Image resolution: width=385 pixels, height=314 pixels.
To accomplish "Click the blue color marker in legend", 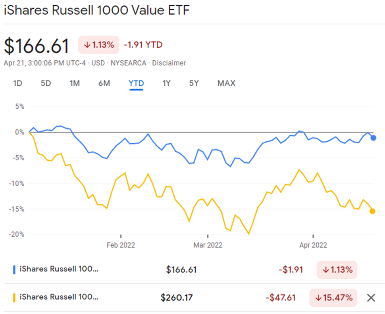I will click(x=14, y=270).
